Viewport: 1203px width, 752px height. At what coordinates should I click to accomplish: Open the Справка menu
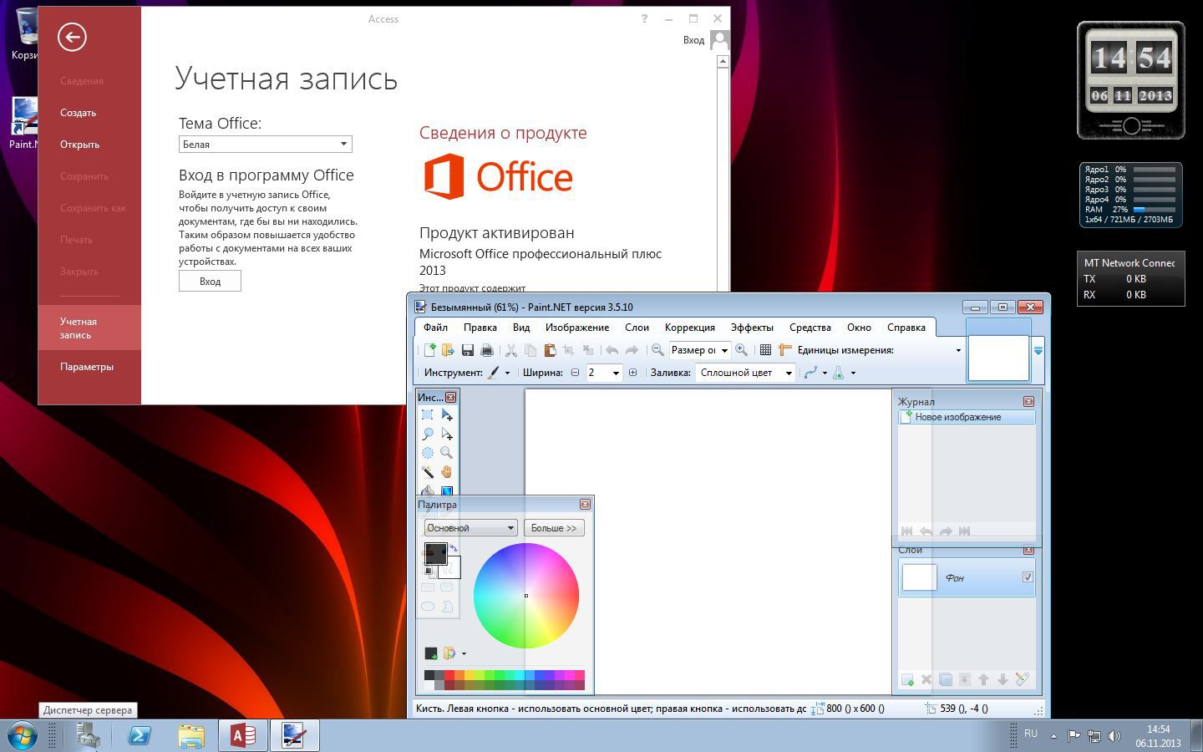point(906,328)
